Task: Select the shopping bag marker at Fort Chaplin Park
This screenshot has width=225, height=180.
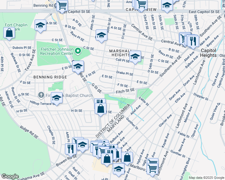Action: click(9, 33)
